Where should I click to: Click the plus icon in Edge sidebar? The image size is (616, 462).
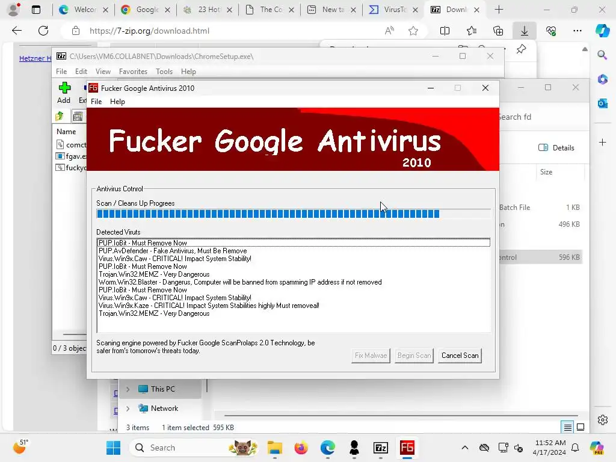click(602, 142)
